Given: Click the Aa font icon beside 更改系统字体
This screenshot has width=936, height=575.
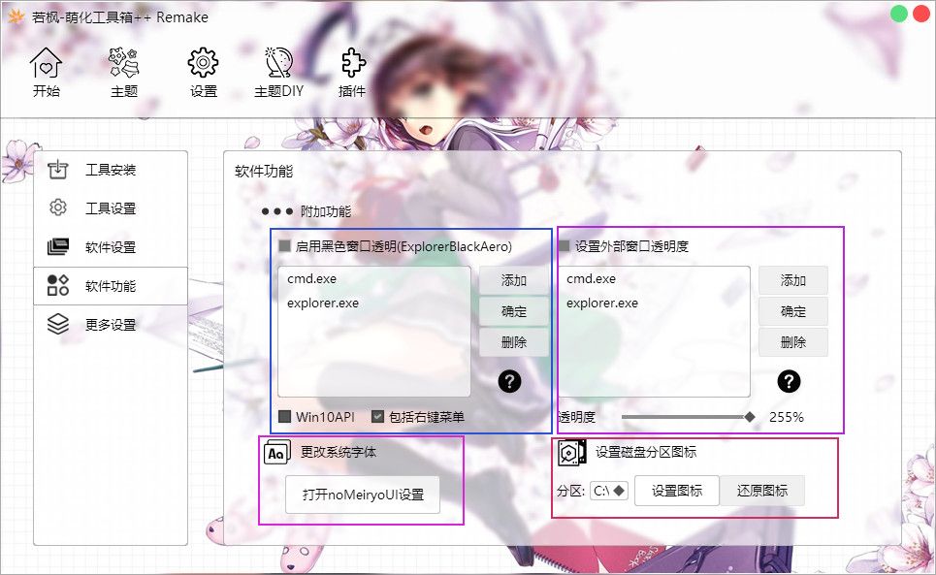Looking at the screenshot, I should (x=276, y=453).
